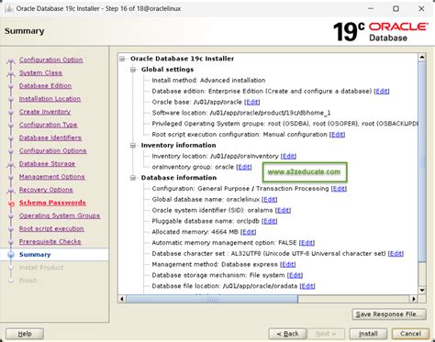Edit the Database storage mechanism
This screenshot has width=435, height=342.
point(295,275)
